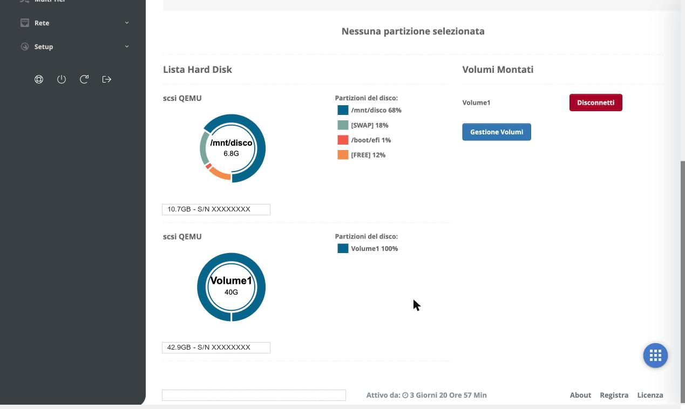Click the Lista Hard Disk heading

point(198,70)
